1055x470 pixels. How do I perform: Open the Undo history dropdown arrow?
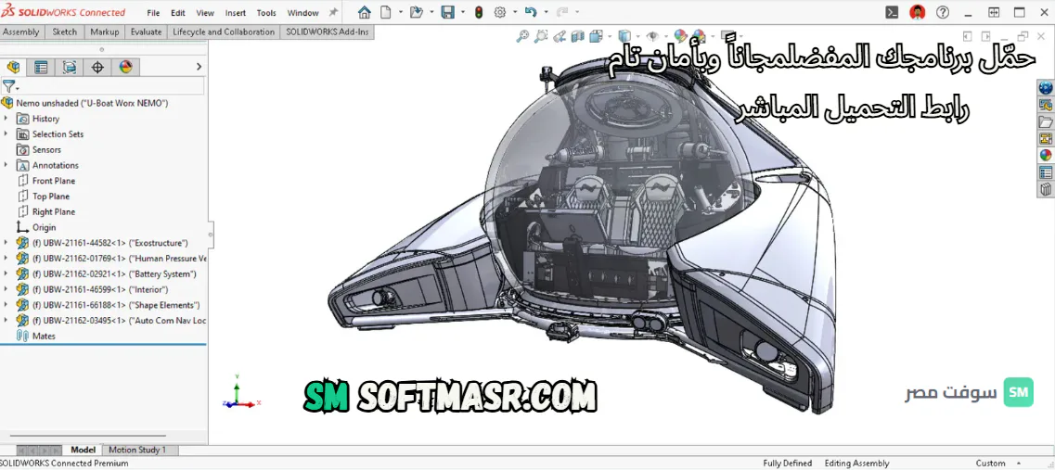point(546,12)
